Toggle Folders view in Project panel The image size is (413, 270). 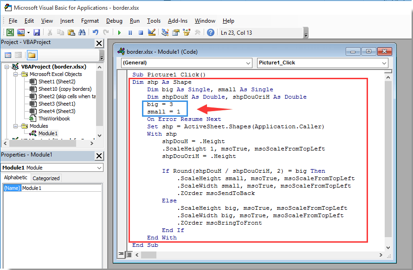[32, 55]
